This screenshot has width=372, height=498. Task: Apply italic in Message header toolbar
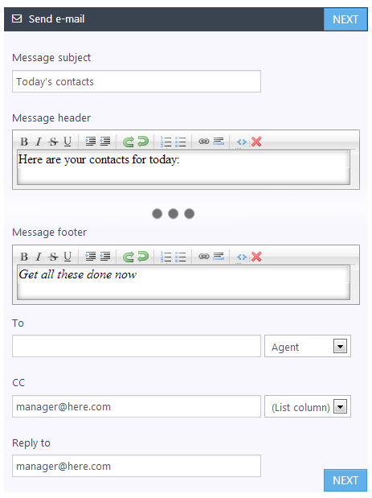39,142
